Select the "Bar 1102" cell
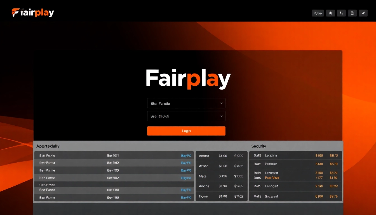This screenshot has height=215, width=376. tap(113, 178)
